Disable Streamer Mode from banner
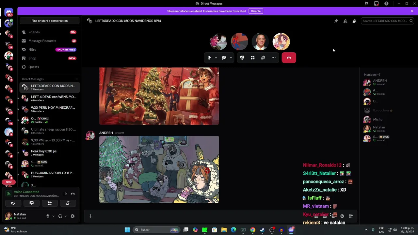The width and height of the screenshot is (418, 235). point(256,11)
